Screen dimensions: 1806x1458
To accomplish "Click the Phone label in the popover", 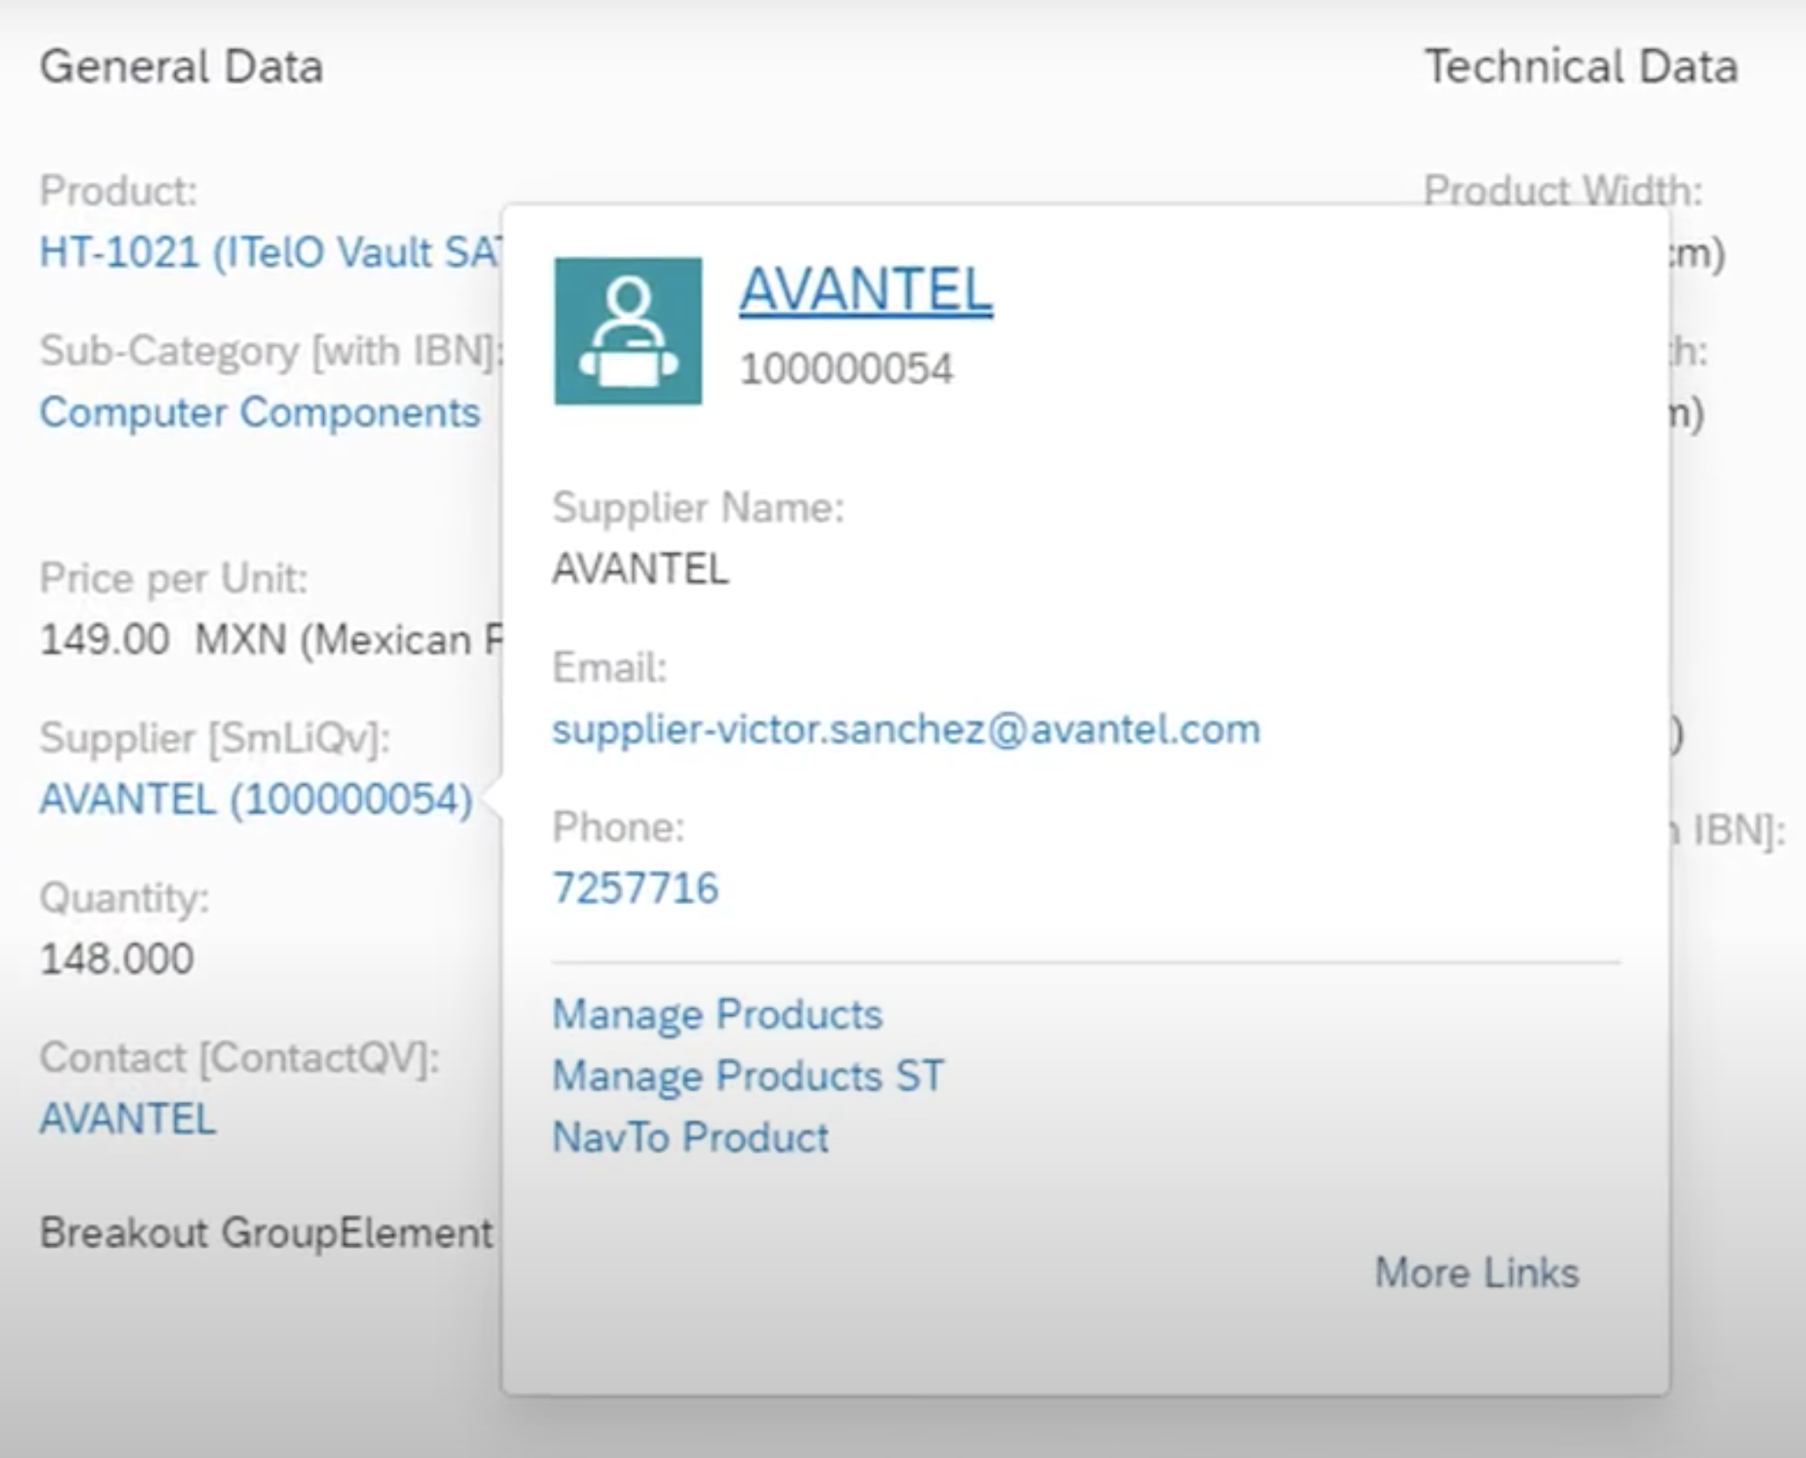I will click(x=618, y=827).
